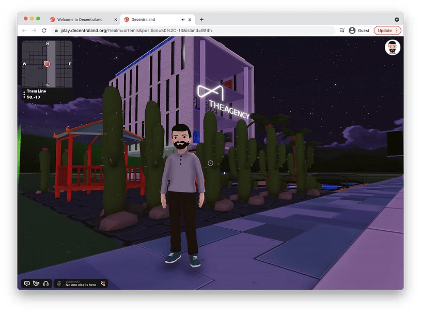The image size is (421, 313).
Task: Click the browser back arrow
Action: pyautogui.click(x=24, y=31)
